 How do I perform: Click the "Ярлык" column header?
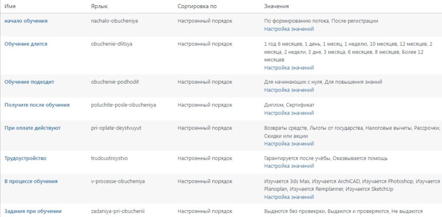[99, 6]
